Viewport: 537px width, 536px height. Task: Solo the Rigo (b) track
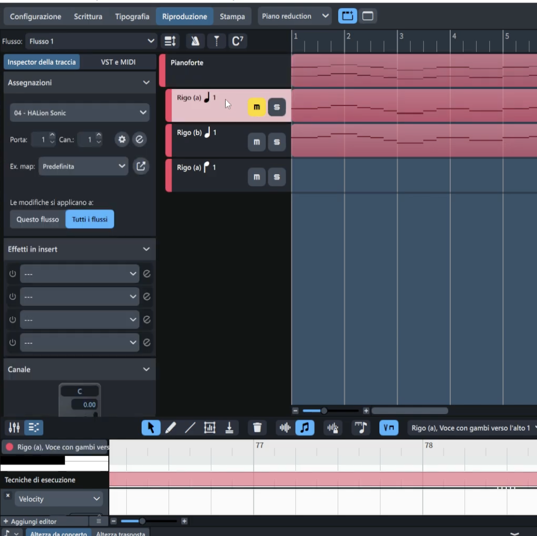point(276,142)
